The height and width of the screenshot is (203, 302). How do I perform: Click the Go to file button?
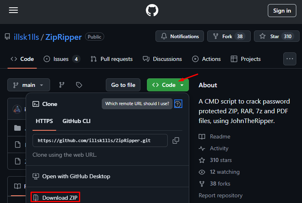(123, 85)
